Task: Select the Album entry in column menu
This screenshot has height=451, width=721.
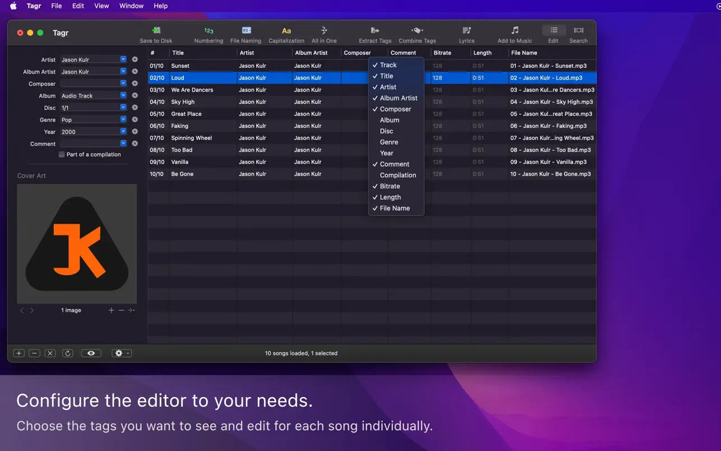Action: pos(390,120)
